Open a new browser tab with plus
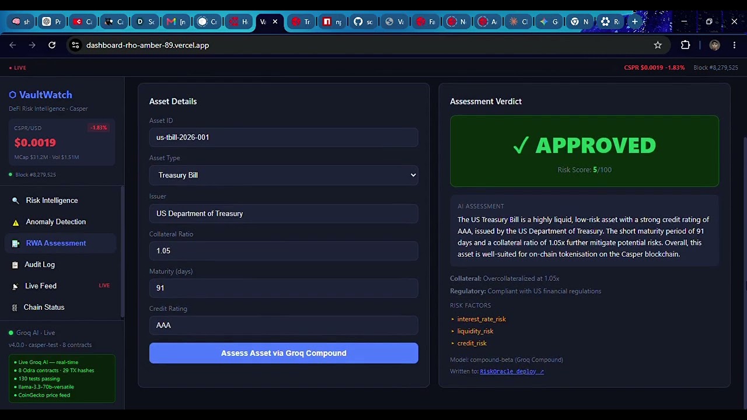 [x=635, y=22]
